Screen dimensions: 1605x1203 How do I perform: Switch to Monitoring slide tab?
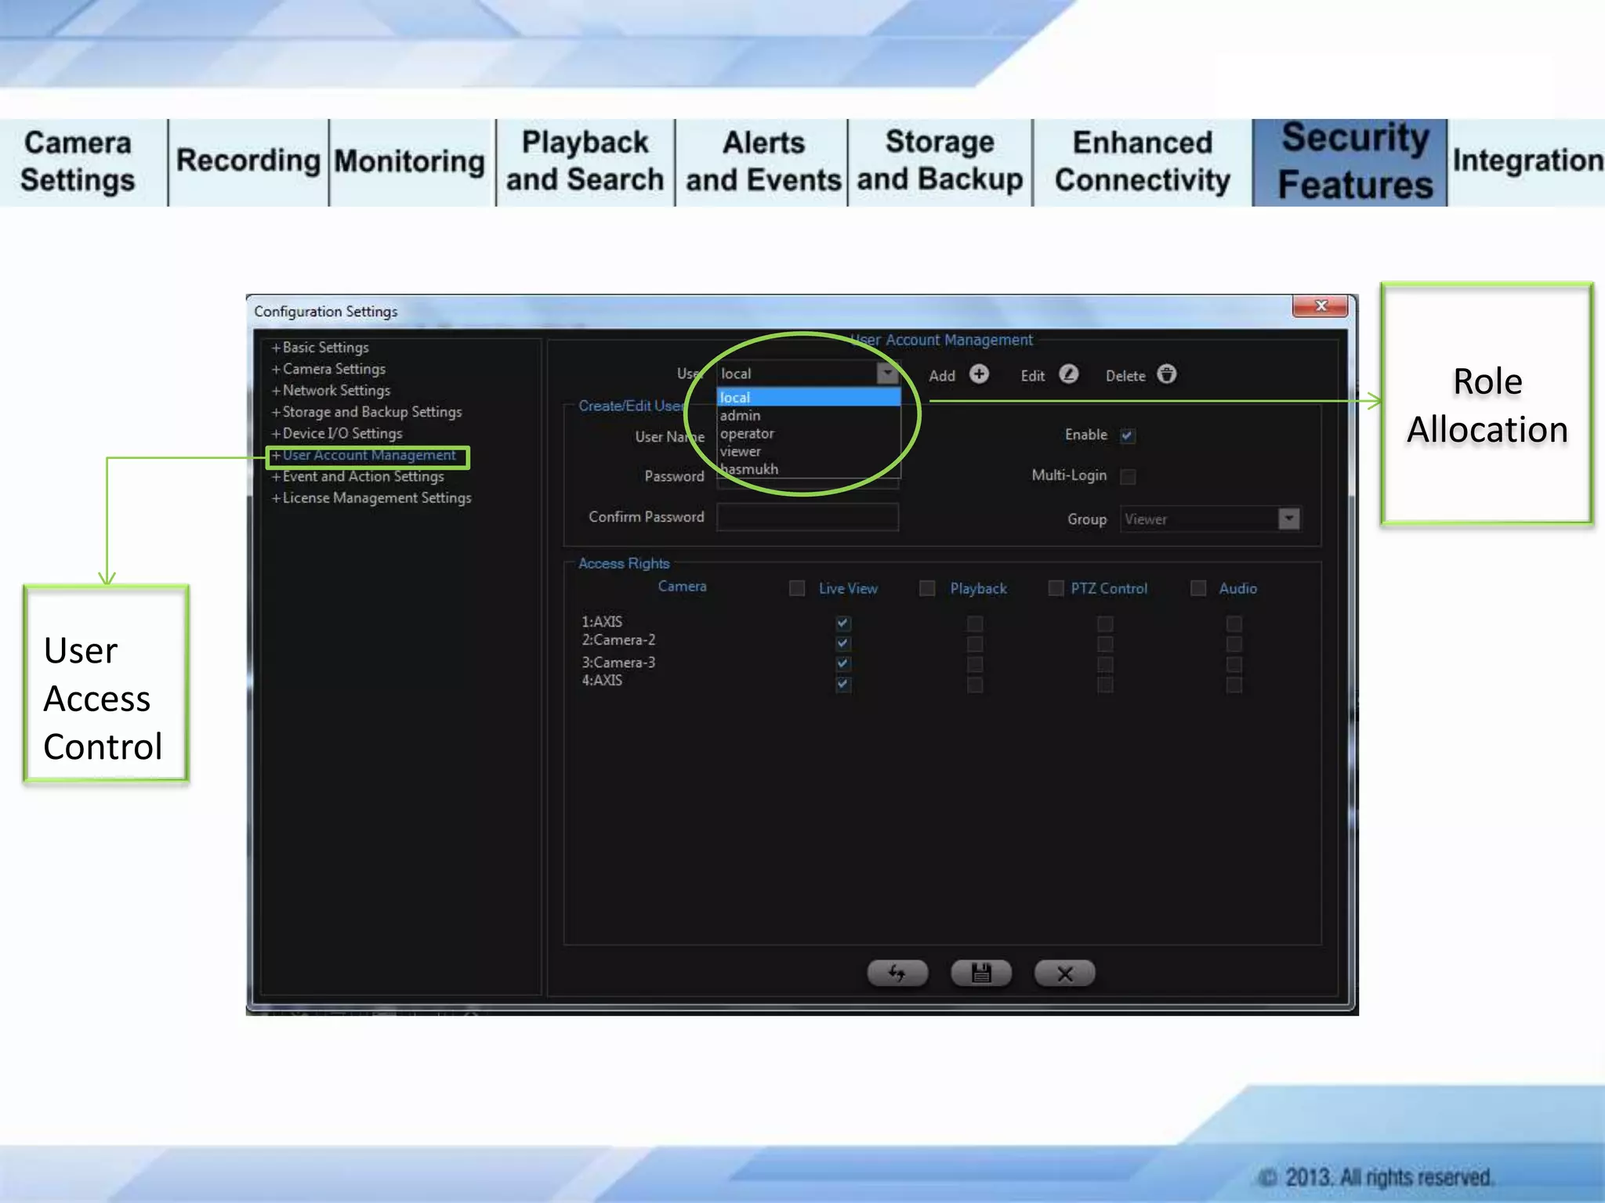[x=410, y=162]
